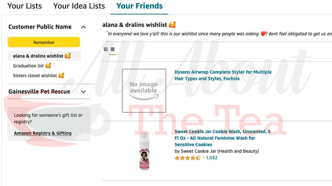Switch to the Your Idea Lists tab
Image resolution: width=332 pixels, height=186 pixels.
pos(79,6)
